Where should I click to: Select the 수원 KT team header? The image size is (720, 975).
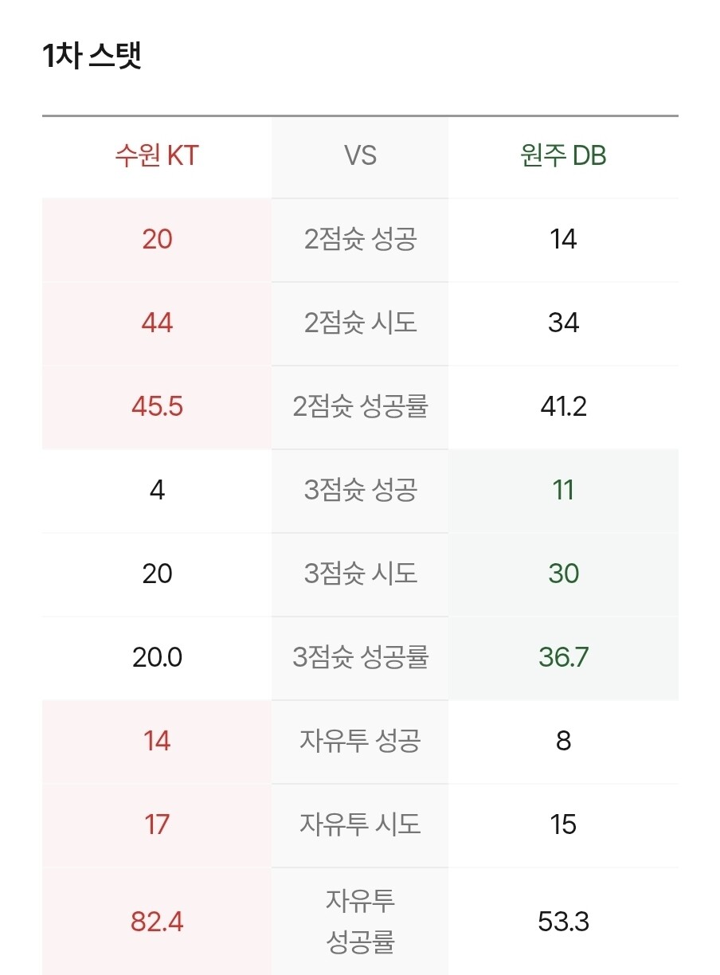(157, 155)
